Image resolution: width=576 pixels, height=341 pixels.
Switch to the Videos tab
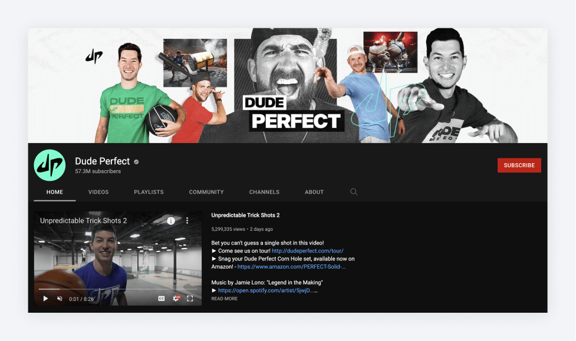pos(98,192)
